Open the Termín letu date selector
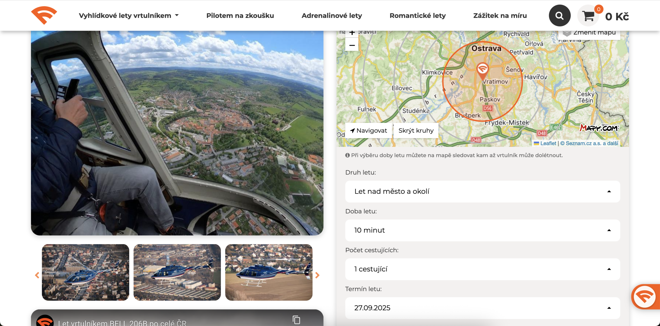Viewport: 660px width, 326px height. point(482,308)
